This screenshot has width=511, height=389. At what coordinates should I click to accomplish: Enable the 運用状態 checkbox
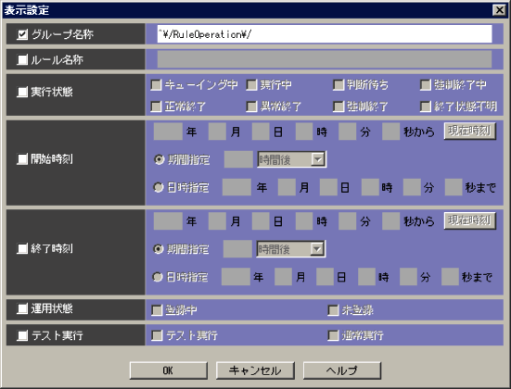point(22,308)
